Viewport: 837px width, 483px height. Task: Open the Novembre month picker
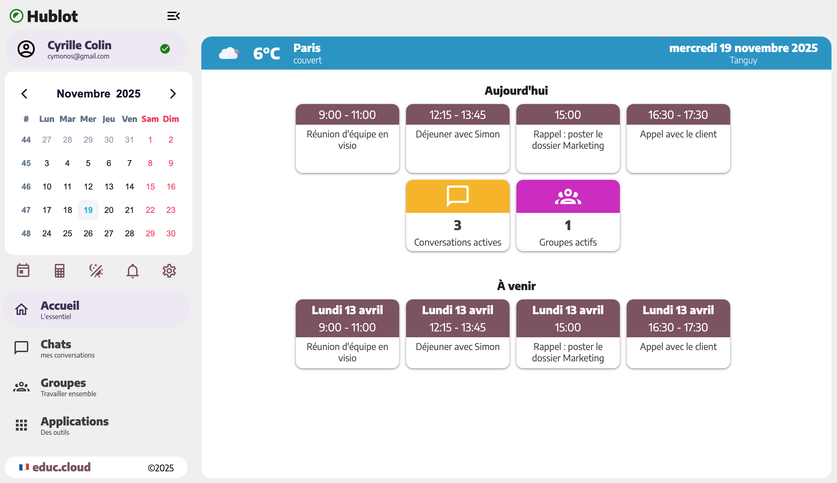point(83,94)
